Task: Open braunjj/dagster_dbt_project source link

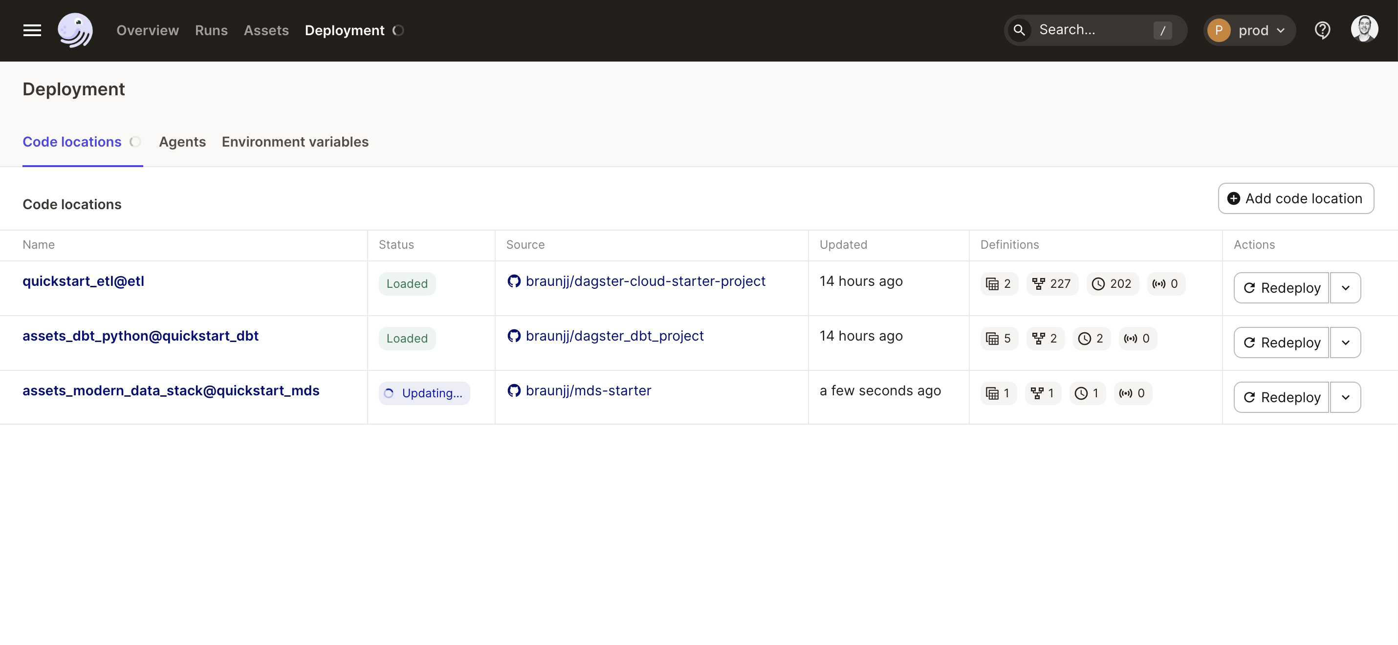Action: point(614,336)
